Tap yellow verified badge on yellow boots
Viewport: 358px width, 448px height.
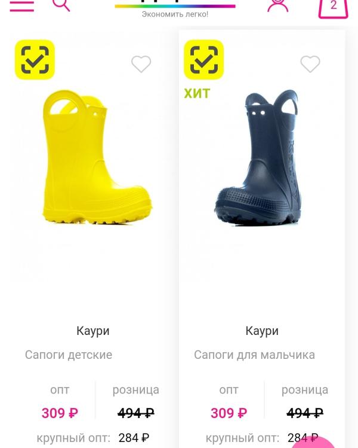click(x=35, y=59)
